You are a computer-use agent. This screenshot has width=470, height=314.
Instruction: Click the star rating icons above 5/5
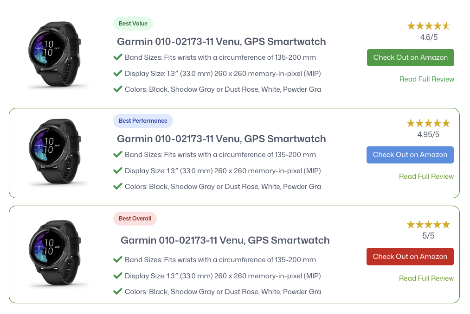tap(428, 225)
